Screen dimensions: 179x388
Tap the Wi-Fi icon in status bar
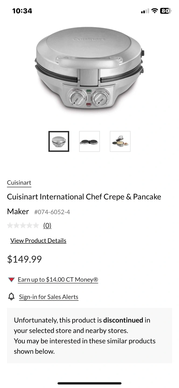coord(154,11)
